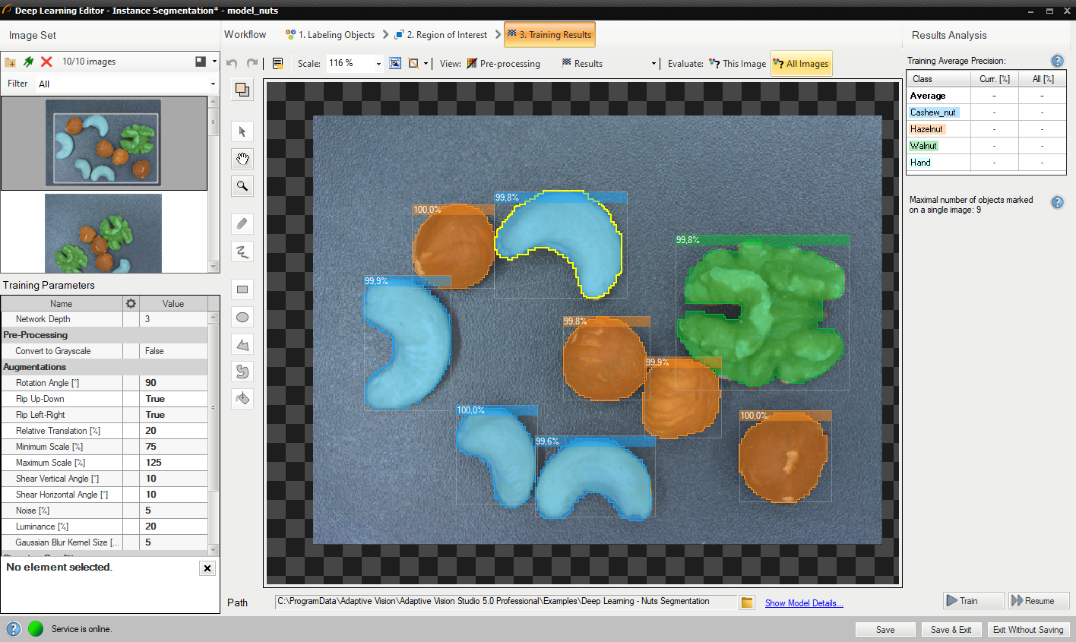Viewport: 1076px width, 642px height.
Task: Expand the Results view dropdown arrow
Action: pos(654,64)
